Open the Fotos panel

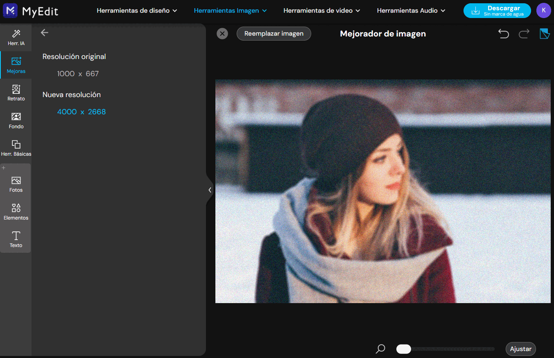16,183
